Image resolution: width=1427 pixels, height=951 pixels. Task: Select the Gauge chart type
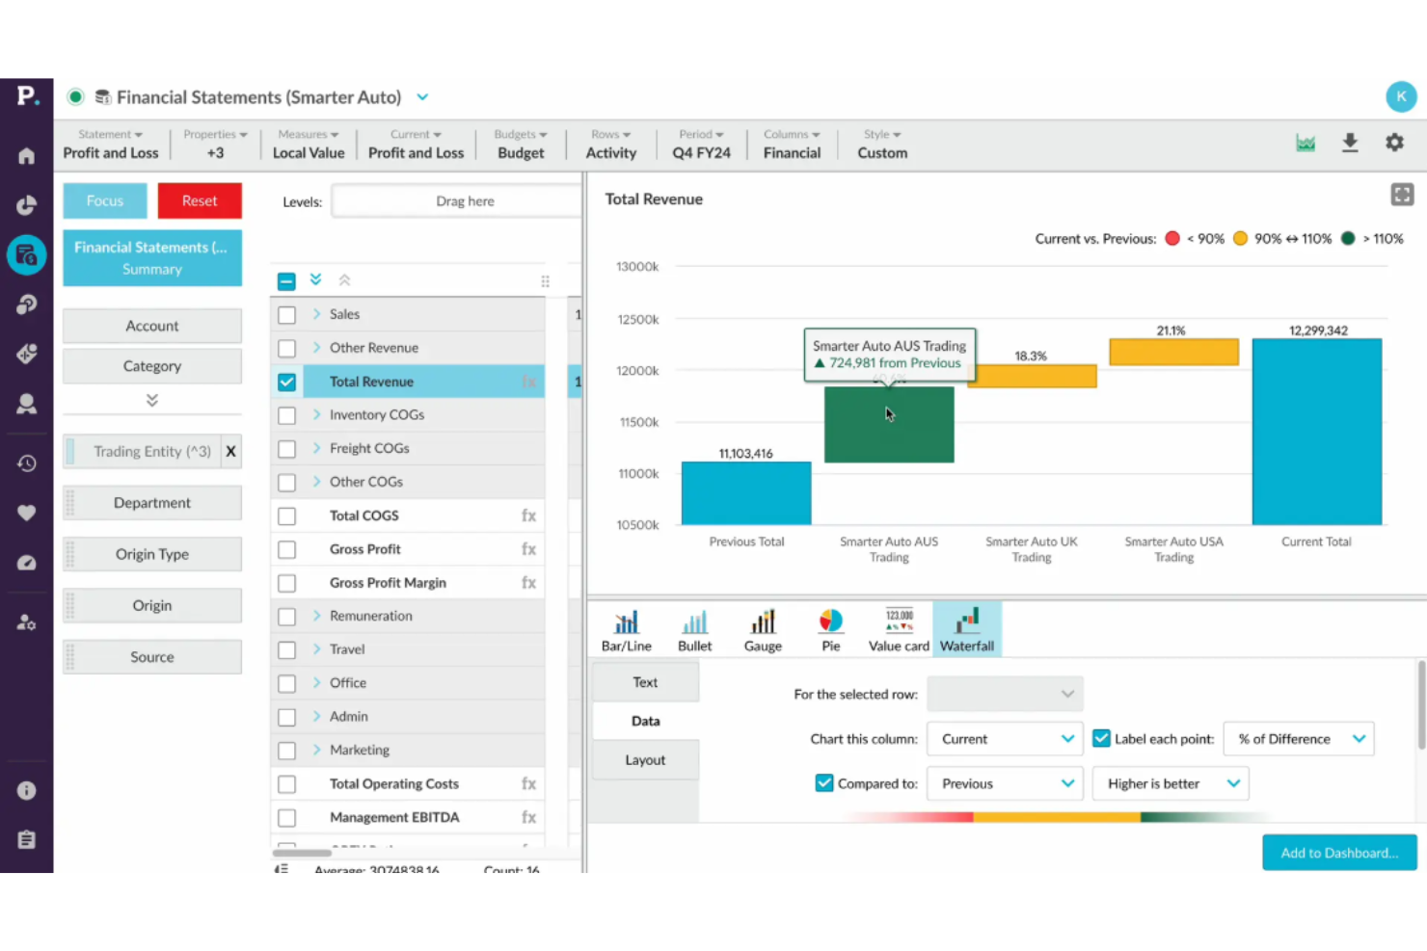763,630
